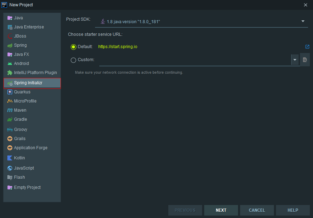Screen dimensions: 313x218
Task: Select the Default starter URL radio button
Action: (x=74, y=47)
